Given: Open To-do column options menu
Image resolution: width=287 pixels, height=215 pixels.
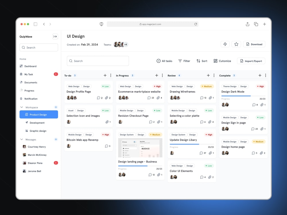Looking at the screenshot, I should click(111, 75).
